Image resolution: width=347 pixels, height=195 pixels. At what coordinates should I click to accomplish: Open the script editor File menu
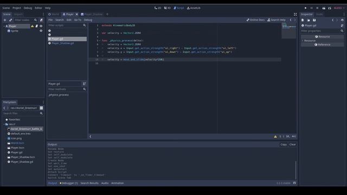point(50,20)
